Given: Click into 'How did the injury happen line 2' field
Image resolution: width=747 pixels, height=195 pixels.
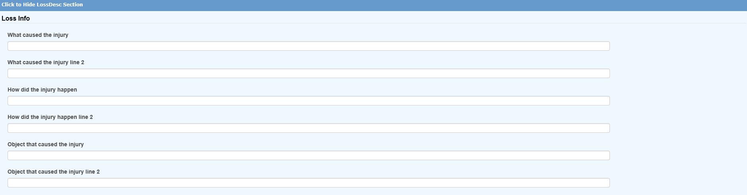Looking at the screenshot, I should point(308,128).
